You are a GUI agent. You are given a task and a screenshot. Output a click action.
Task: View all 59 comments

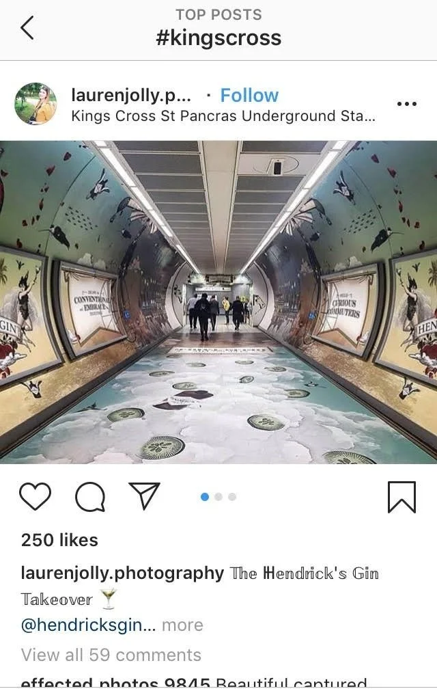click(x=111, y=655)
